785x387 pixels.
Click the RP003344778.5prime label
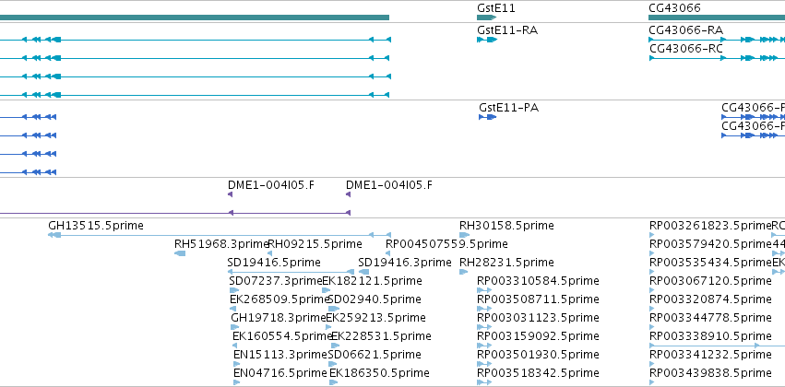coord(710,318)
